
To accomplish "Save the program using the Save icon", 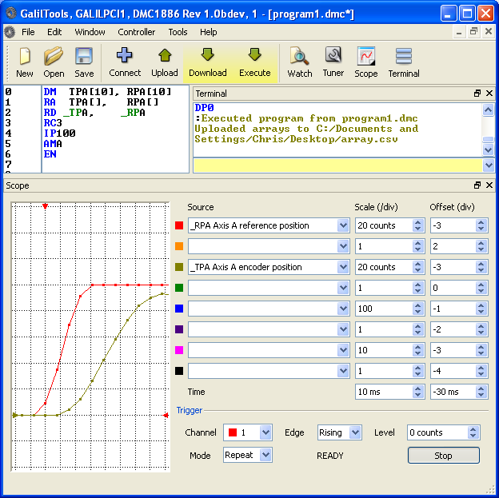I will (84, 62).
